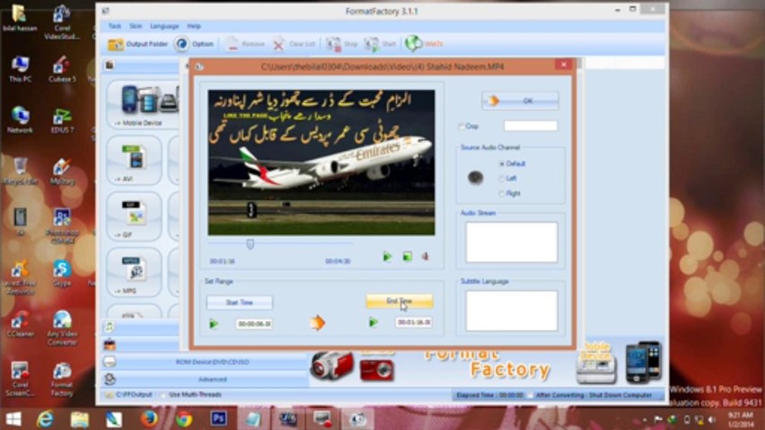Choose the Mobile Device conversion icon
765x430 pixels.
pyautogui.click(x=143, y=105)
